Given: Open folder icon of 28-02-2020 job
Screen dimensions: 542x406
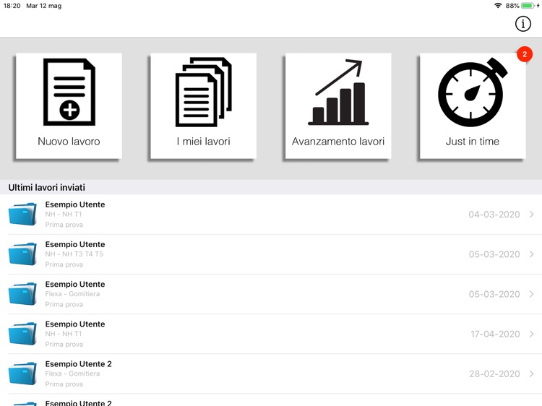Looking at the screenshot, I should point(22,373).
